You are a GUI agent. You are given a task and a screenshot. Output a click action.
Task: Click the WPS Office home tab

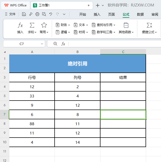(x=15, y=5)
